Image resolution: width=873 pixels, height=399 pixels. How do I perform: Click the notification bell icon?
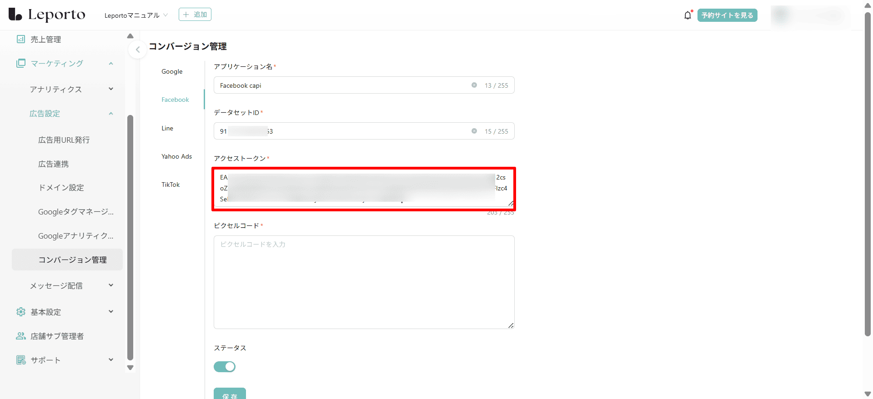(x=687, y=15)
